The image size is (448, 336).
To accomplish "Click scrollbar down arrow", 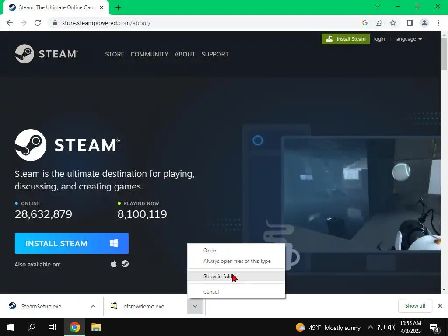I will [x=444, y=290].
